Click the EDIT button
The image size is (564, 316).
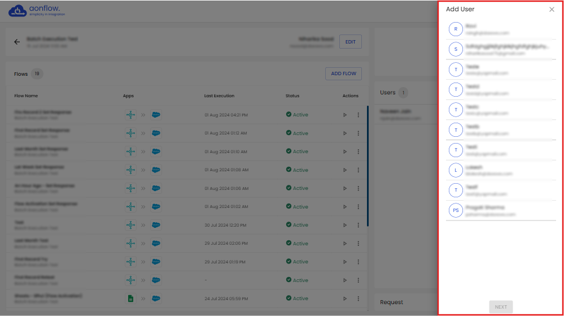click(x=351, y=42)
